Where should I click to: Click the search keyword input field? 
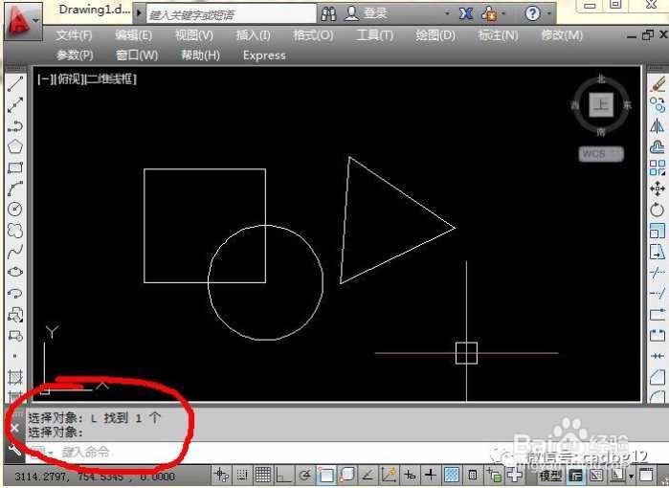(232, 15)
